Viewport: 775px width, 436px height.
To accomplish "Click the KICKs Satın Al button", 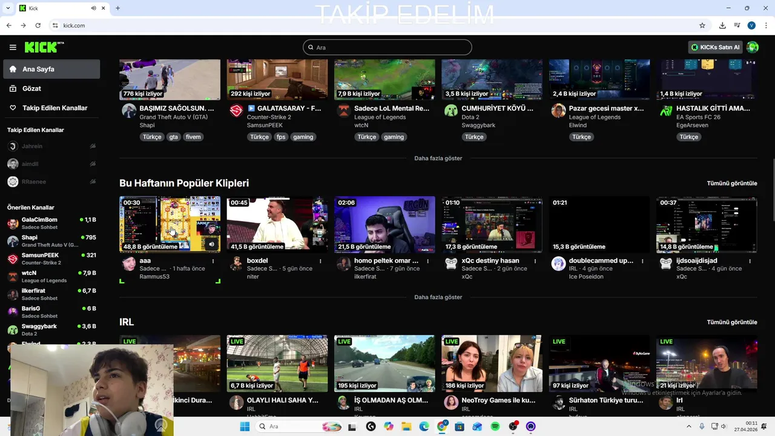I will 715,47.
